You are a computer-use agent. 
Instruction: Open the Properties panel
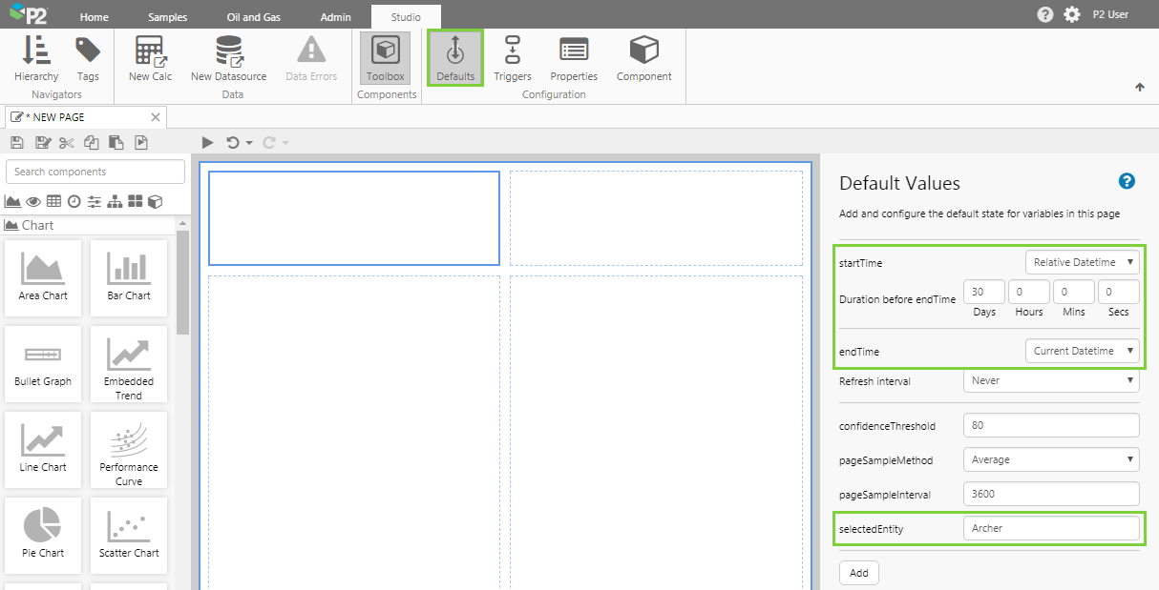coord(574,58)
